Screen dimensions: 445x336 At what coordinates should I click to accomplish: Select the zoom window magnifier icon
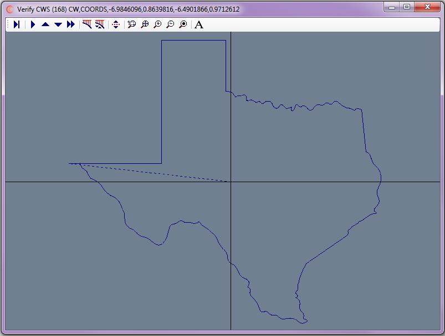(132, 24)
